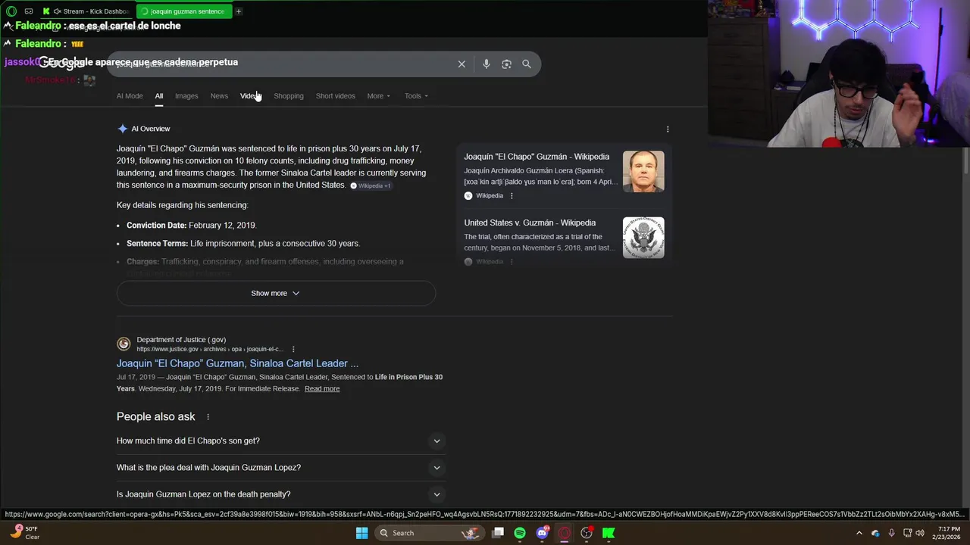Submit search with the magnifier icon
Viewport: 970px width, 545px height.
tap(527, 64)
